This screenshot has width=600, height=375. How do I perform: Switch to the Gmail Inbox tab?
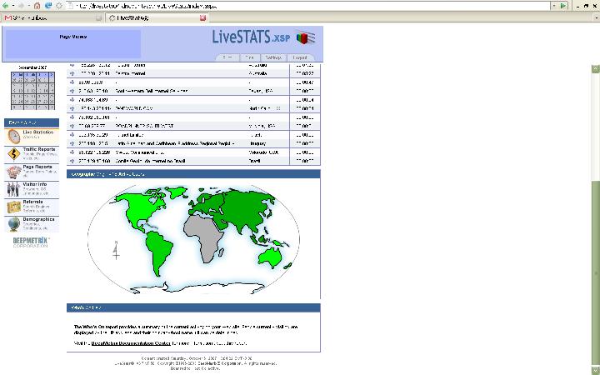click(52, 18)
